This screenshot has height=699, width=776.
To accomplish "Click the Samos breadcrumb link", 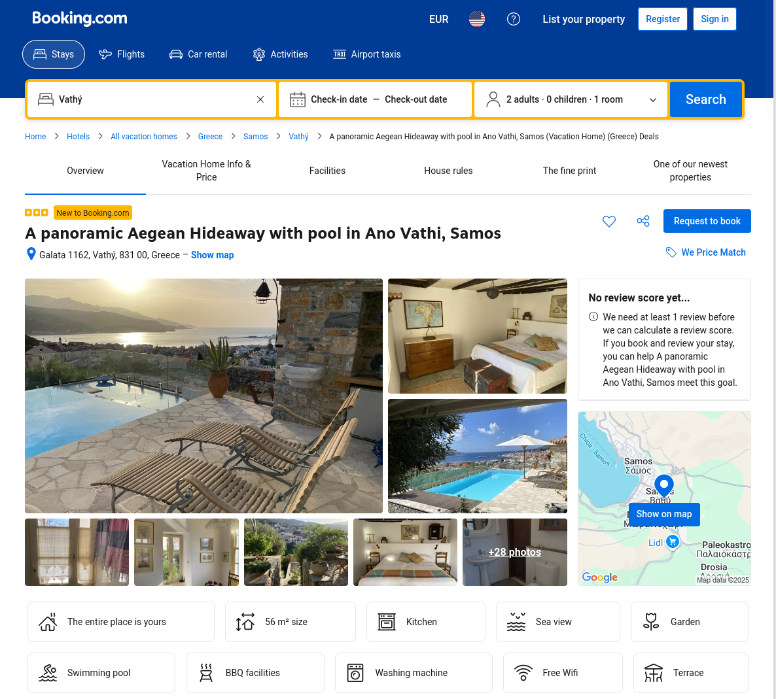I will pyautogui.click(x=255, y=137).
